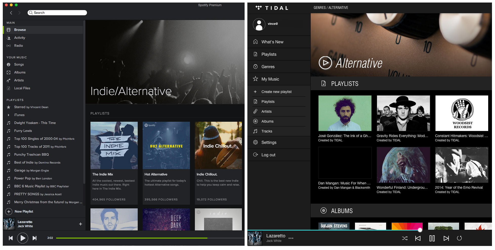
Task: Open José González playlist thumbnail
Action: coord(345,113)
